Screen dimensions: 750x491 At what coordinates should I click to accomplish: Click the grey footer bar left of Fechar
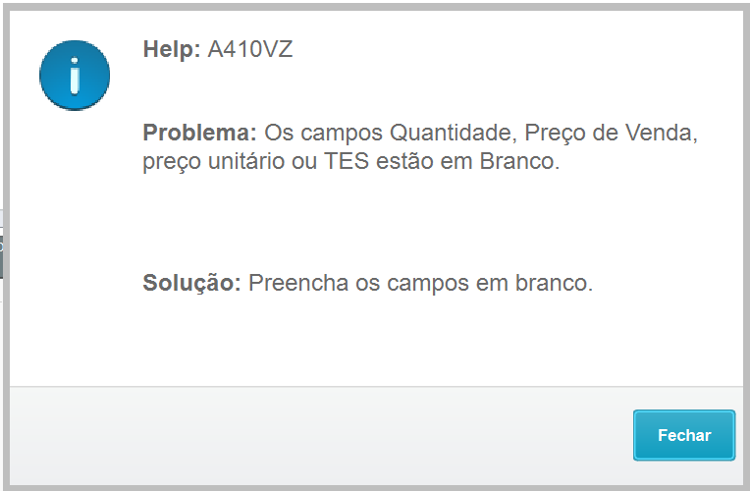coord(320,435)
